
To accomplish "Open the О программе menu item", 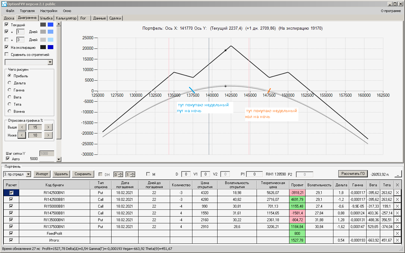I will tap(390, 11).
